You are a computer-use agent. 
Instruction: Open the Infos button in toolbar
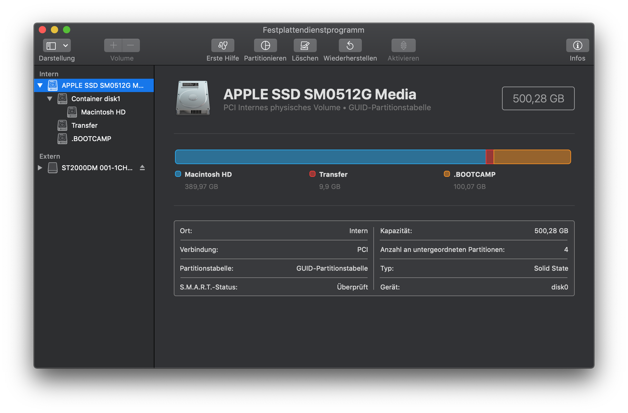(577, 45)
